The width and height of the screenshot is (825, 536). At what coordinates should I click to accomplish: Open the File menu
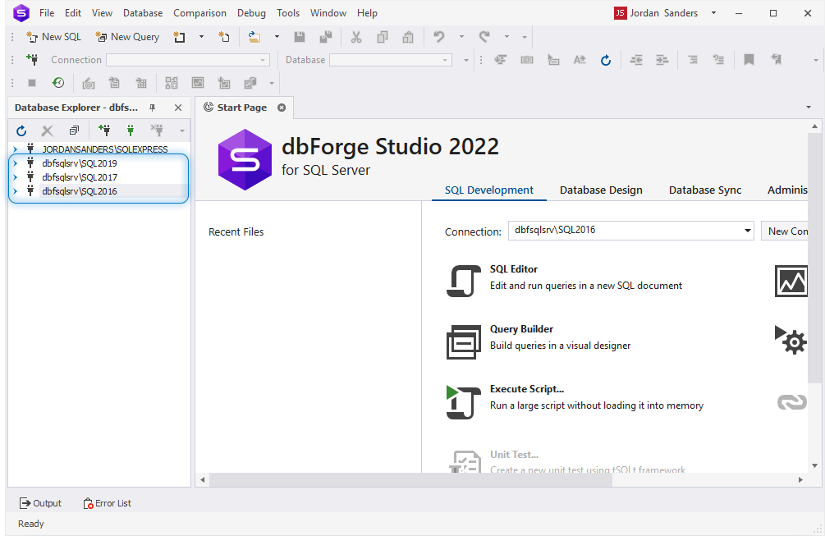pos(47,13)
